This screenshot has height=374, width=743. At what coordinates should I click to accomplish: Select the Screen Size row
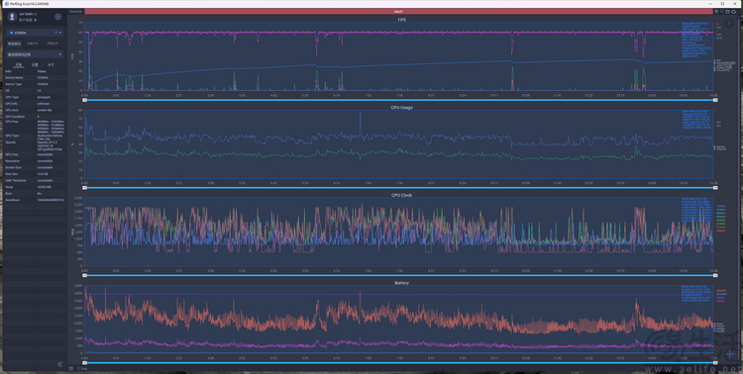click(35, 167)
